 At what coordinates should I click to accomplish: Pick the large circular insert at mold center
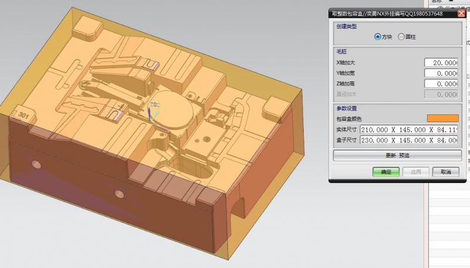coord(173,107)
